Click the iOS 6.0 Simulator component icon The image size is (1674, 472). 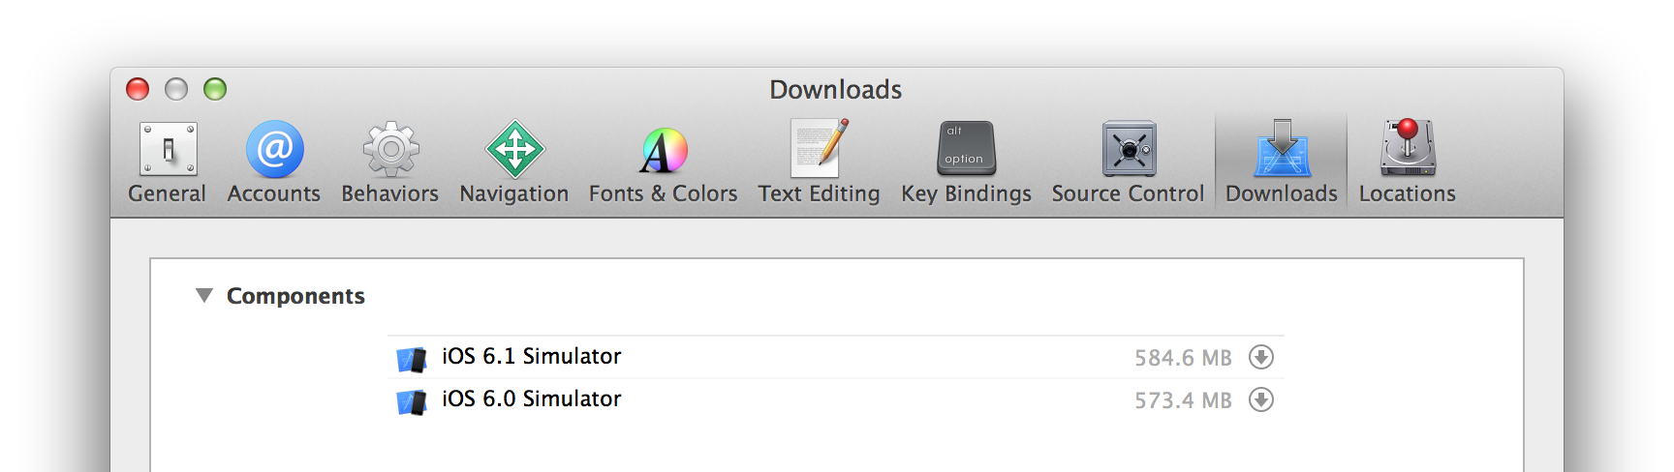(412, 402)
